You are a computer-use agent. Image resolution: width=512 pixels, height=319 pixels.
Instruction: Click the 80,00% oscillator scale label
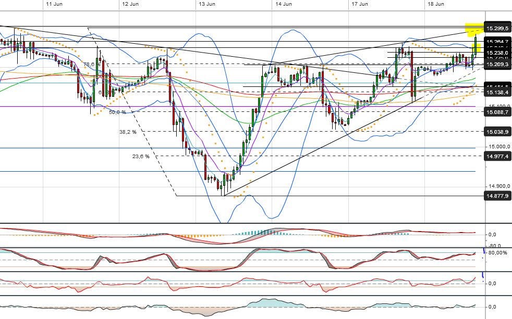[x=498, y=252]
